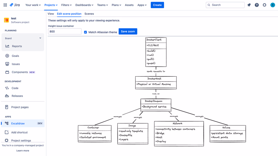Open the user profile avatar
278x156 pixels.
point(272,5)
